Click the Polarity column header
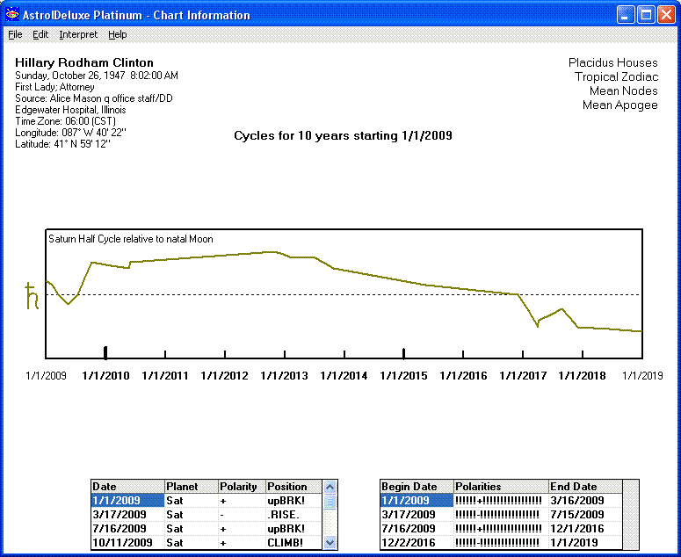681x557 pixels. click(241, 486)
